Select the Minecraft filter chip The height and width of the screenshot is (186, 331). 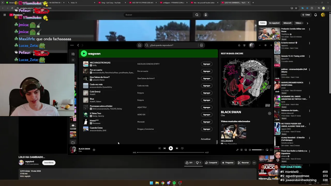point(287,23)
